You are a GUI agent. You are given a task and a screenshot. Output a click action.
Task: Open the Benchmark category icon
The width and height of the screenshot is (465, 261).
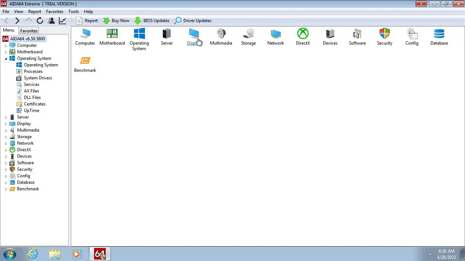point(85,64)
